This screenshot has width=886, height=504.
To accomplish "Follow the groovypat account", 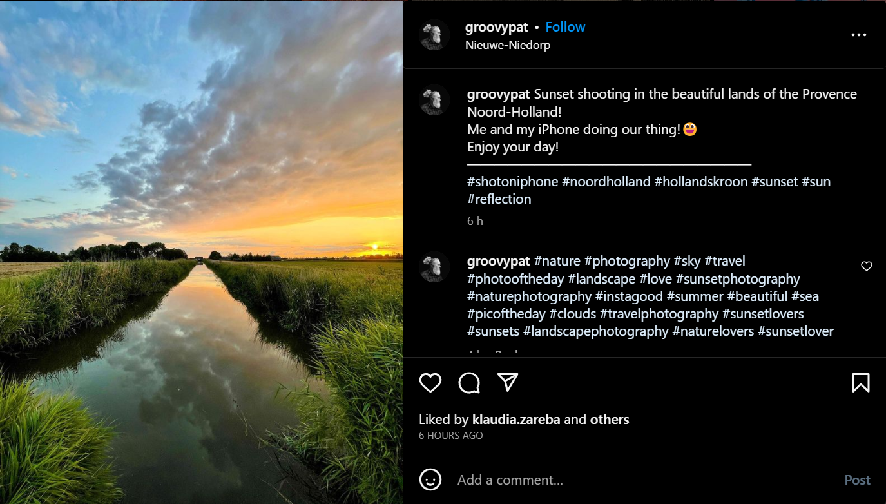I will 565,27.
